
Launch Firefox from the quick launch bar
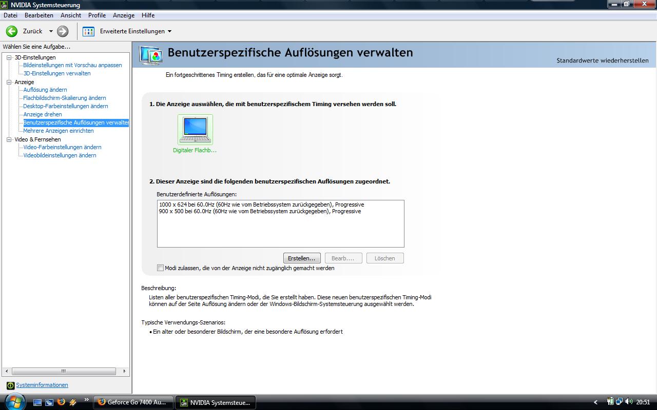coord(62,402)
